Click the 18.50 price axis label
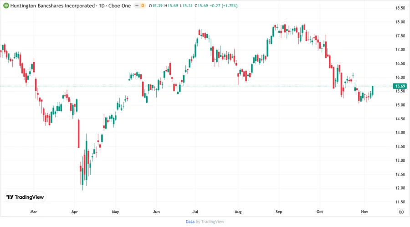This screenshot has height=227, width=410. pos(400,8)
